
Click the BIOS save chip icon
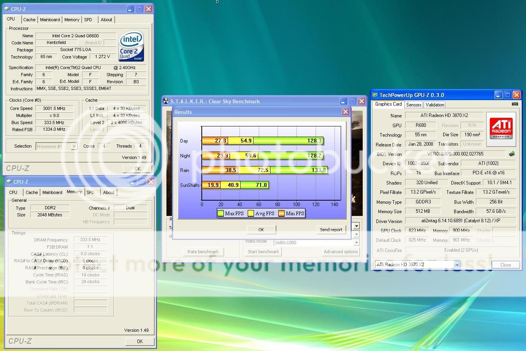[x=512, y=154]
